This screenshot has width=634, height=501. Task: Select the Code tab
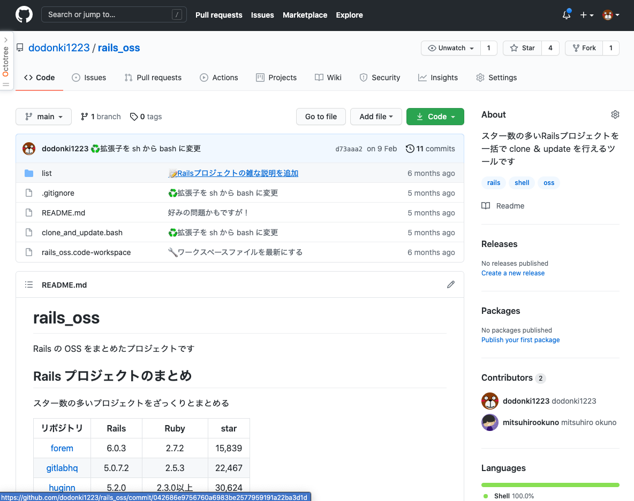[39, 78]
